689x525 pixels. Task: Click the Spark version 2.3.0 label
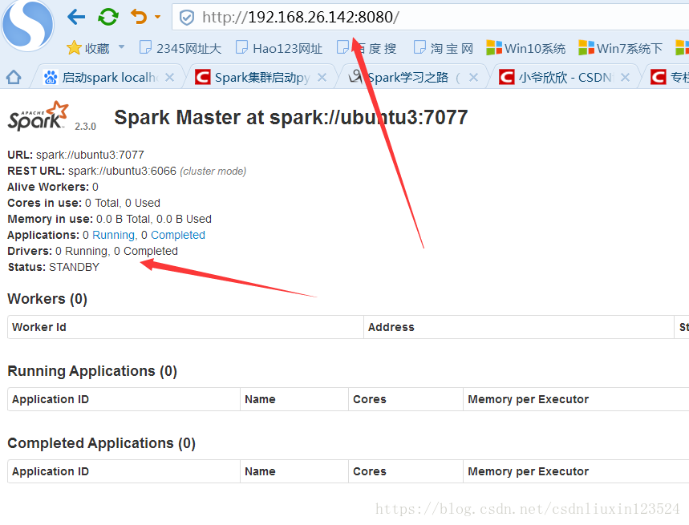pyautogui.click(x=85, y=127)
